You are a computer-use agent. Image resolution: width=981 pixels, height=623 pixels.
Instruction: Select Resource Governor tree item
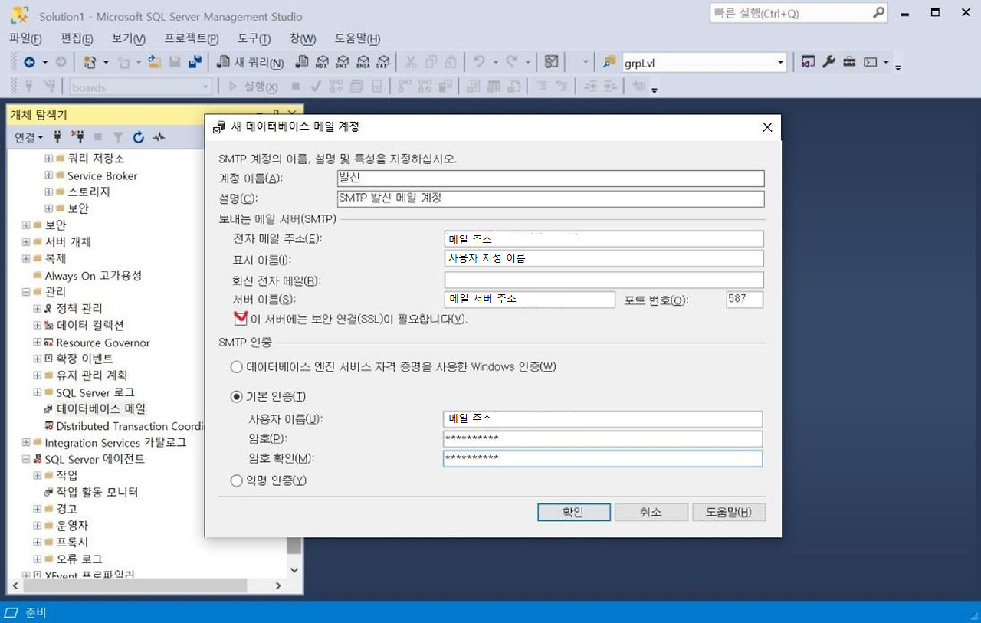click(x=103, y=343)
